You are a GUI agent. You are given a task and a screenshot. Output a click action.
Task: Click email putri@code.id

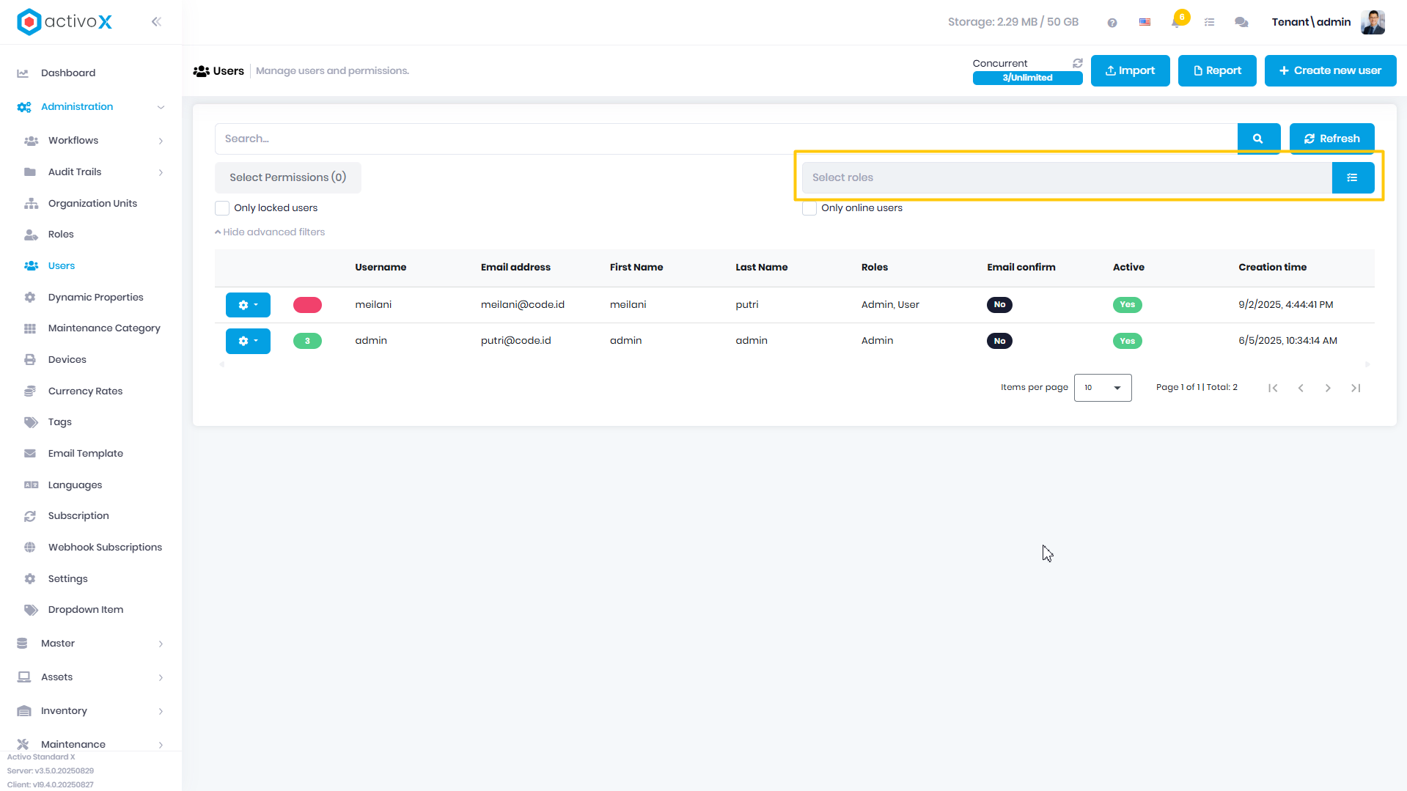515,341
